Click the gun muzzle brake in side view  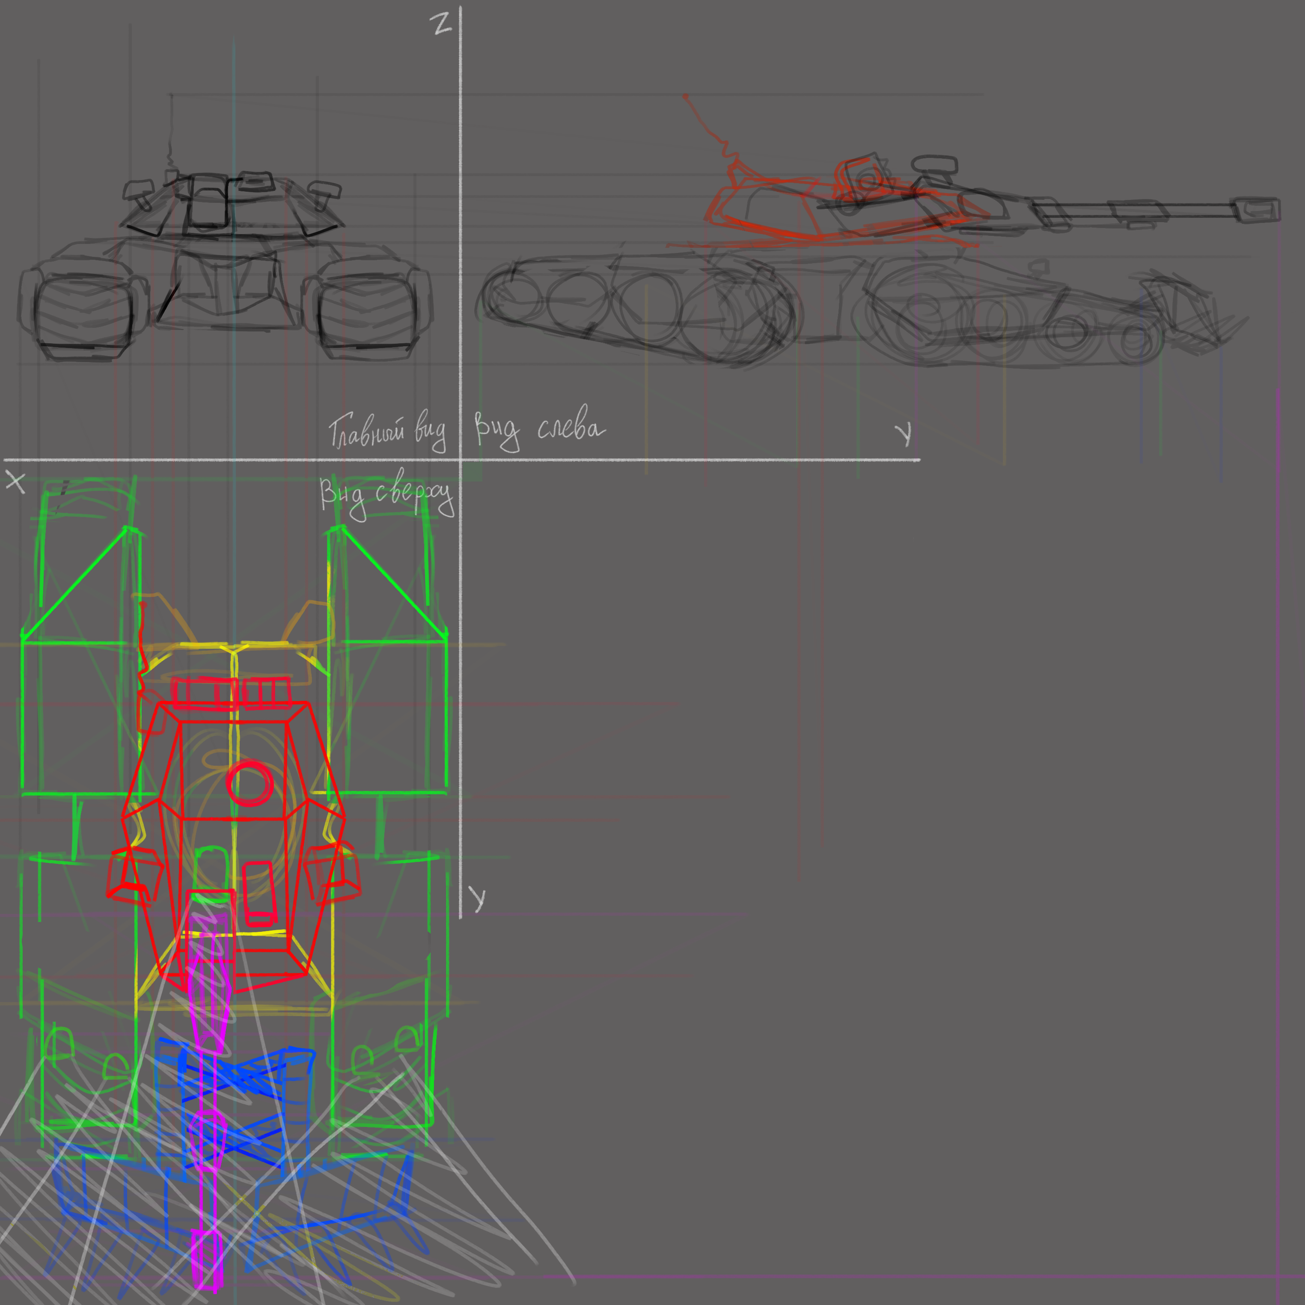pos(1258,210)
